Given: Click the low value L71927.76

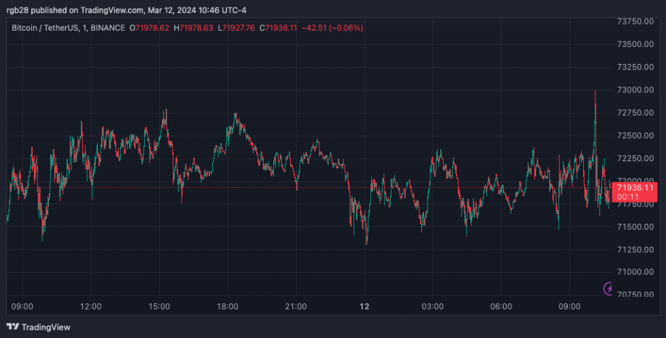Looking at the screenshot, I should click(236, 28).
